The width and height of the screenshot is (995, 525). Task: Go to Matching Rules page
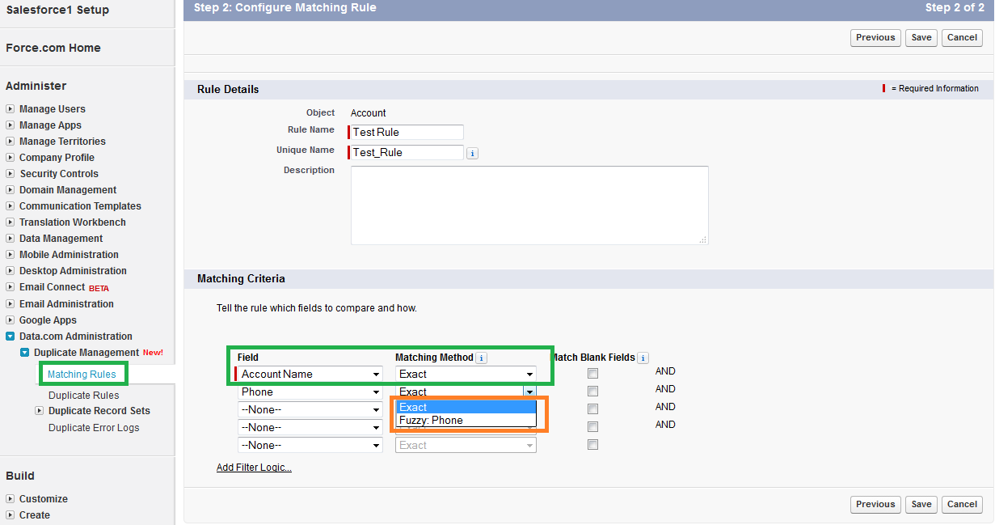point(82,375)
